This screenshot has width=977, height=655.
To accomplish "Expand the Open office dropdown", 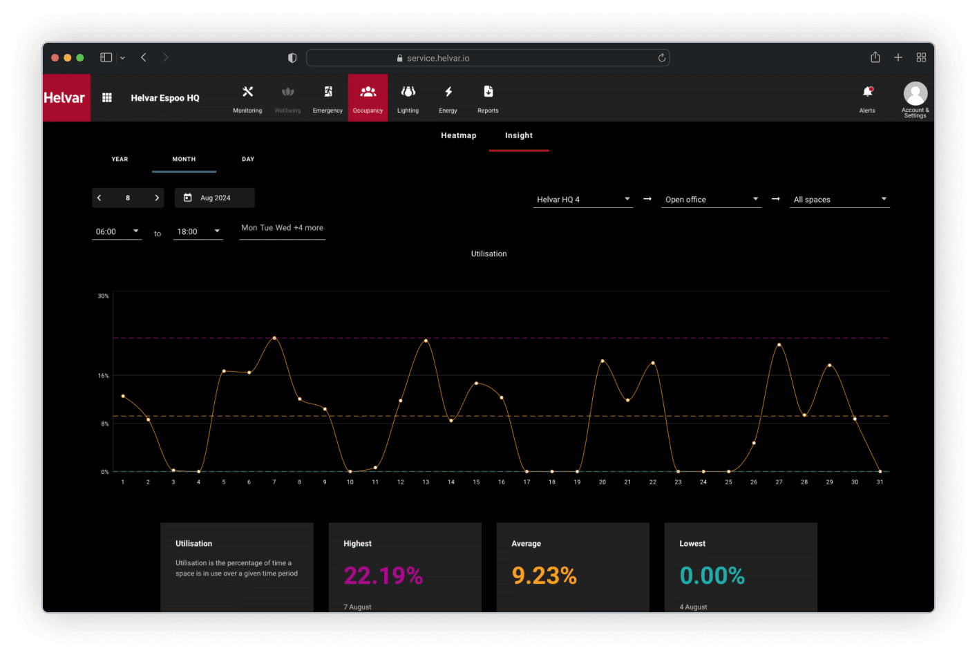I will (x=711, y=200).
